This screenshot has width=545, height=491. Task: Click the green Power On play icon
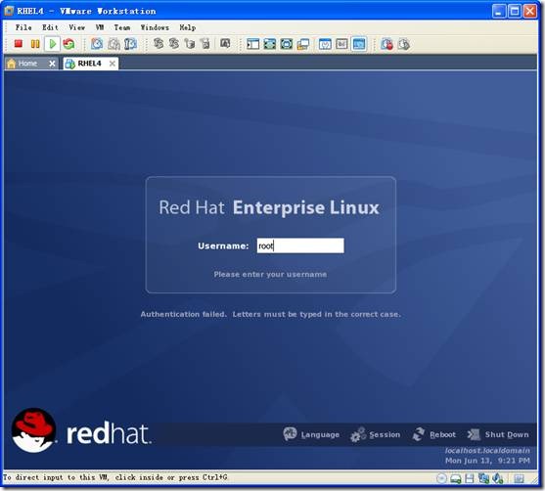tap(53, 44)
